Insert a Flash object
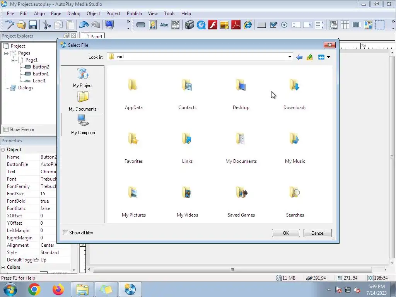 (x=213, y=25)
